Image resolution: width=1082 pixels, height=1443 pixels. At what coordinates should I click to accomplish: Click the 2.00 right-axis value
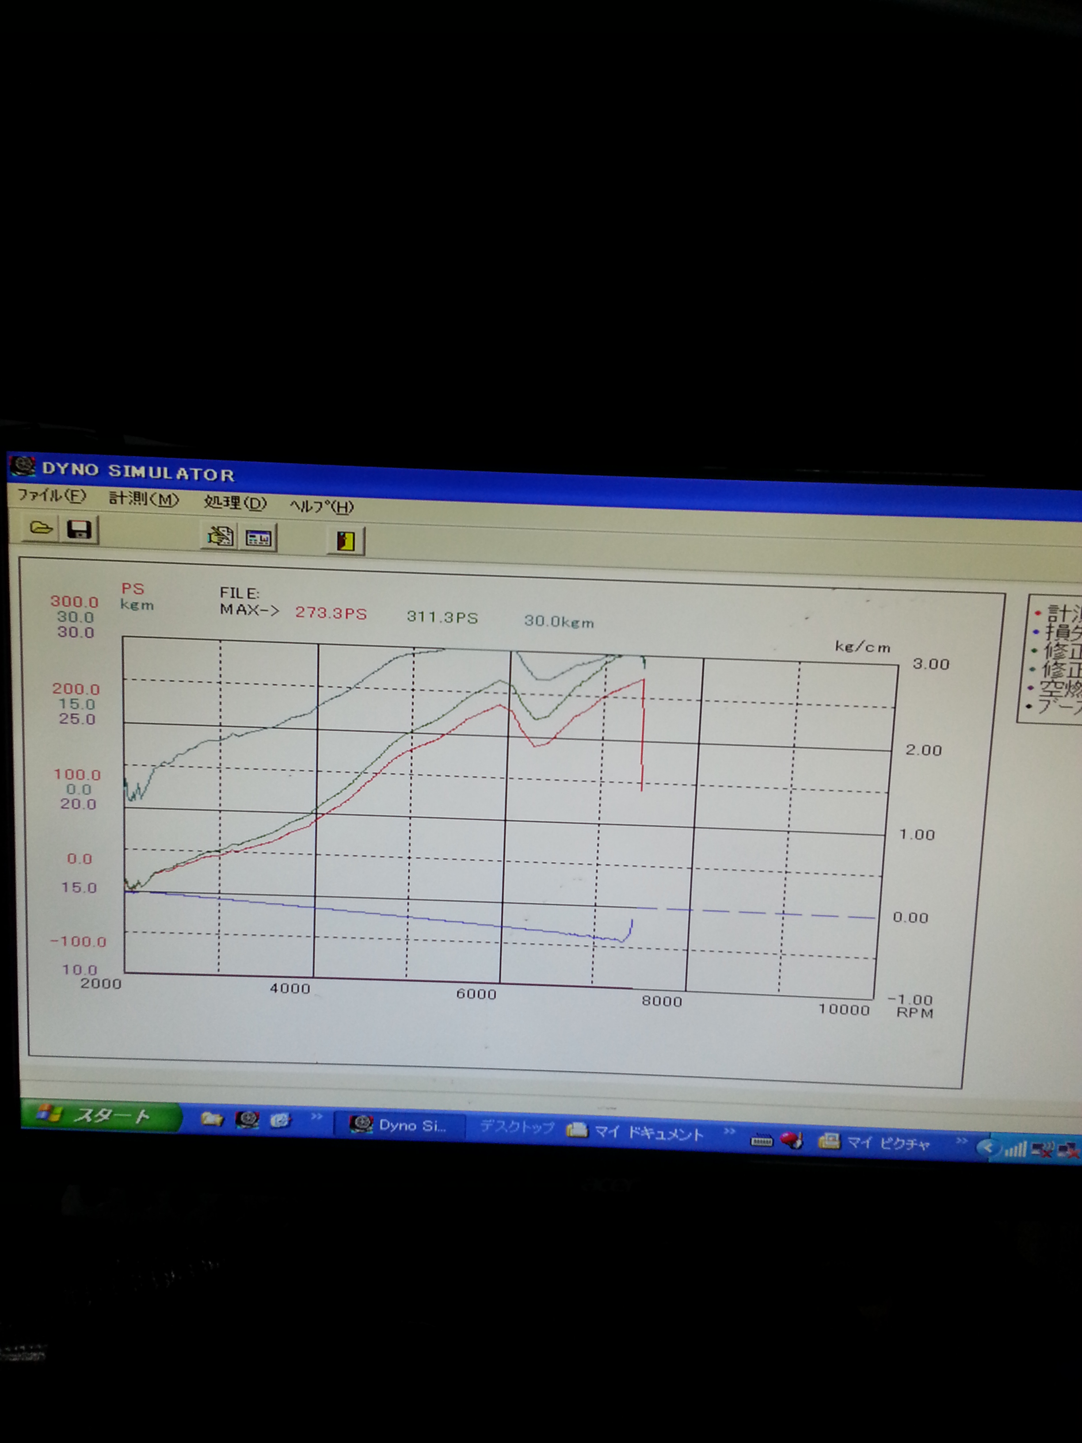923,750
